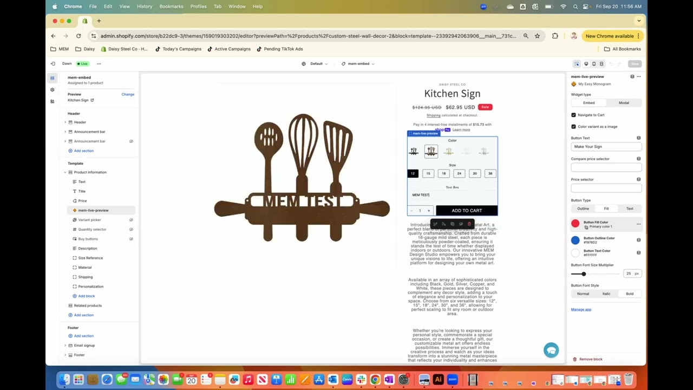
Task: Bookmark this page with the star icon
Action: tap(537, 36)
